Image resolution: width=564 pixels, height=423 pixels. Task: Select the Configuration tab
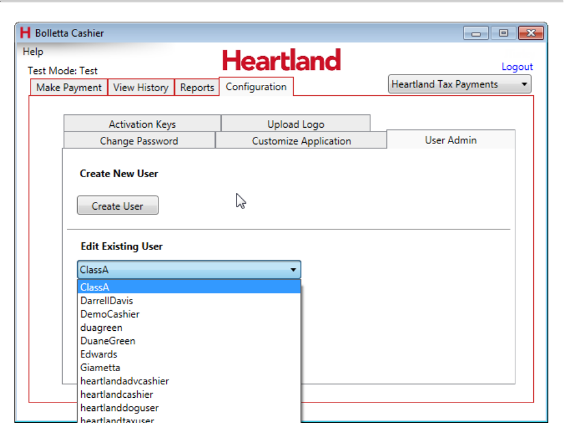pyautogui.click(x=256, y=87)
